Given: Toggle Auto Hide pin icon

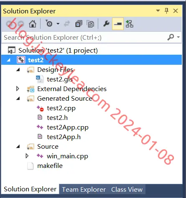Looking at the screenshot, I should tap(166, 11).
